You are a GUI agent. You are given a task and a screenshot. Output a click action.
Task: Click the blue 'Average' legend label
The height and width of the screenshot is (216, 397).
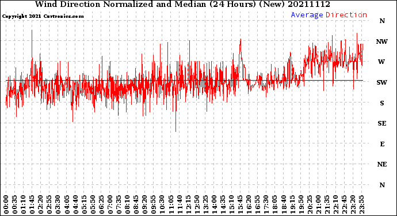(307, 15)
